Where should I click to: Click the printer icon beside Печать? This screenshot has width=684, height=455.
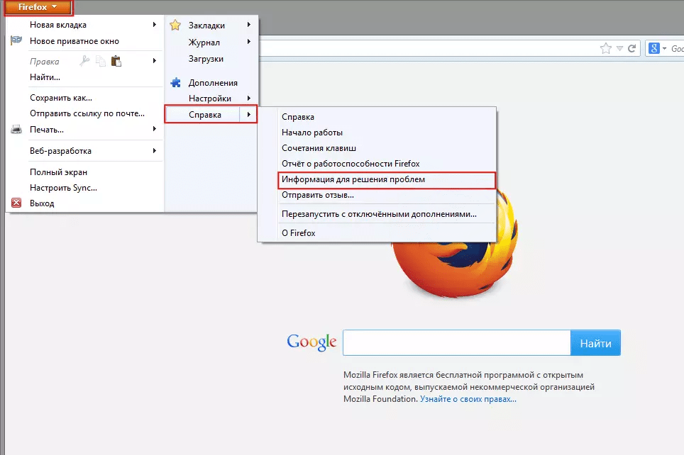[16, 130]
